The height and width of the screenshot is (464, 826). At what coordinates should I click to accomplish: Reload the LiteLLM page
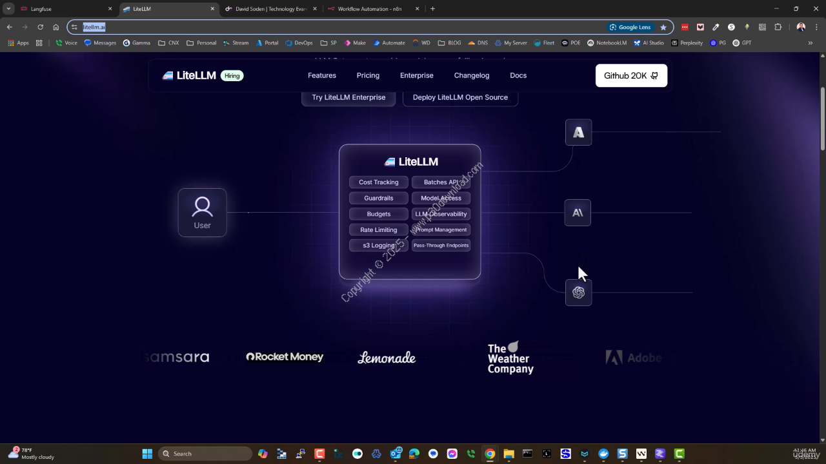40,27
